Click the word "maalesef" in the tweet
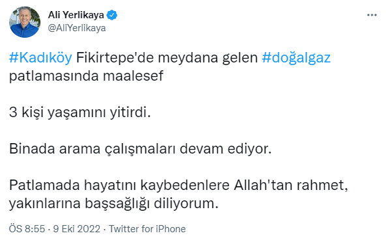Screen dimensions: 386x242 (x=133, y=76)
